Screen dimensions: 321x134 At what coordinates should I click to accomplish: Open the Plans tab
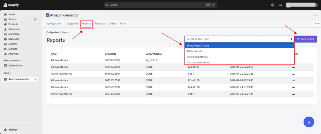[123, 23]
